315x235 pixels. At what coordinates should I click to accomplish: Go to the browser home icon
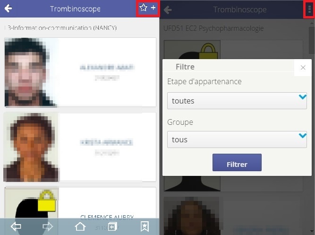click(x=80, y=226)
